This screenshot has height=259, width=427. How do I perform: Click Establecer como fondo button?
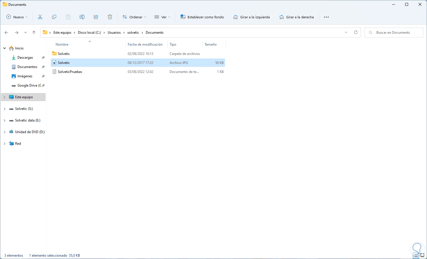[202, 17]
